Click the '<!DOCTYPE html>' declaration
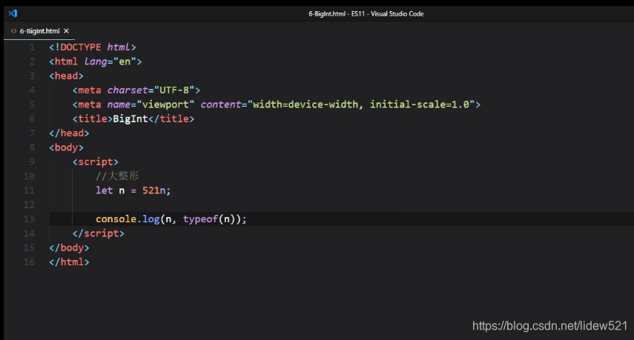Screen dimensions: 634x340 coord(93,47)
